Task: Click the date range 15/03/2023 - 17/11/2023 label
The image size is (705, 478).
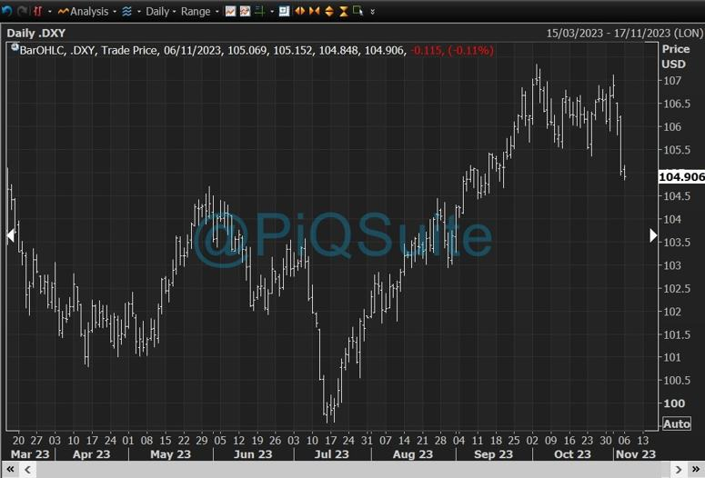Action: tap(624, 34)
